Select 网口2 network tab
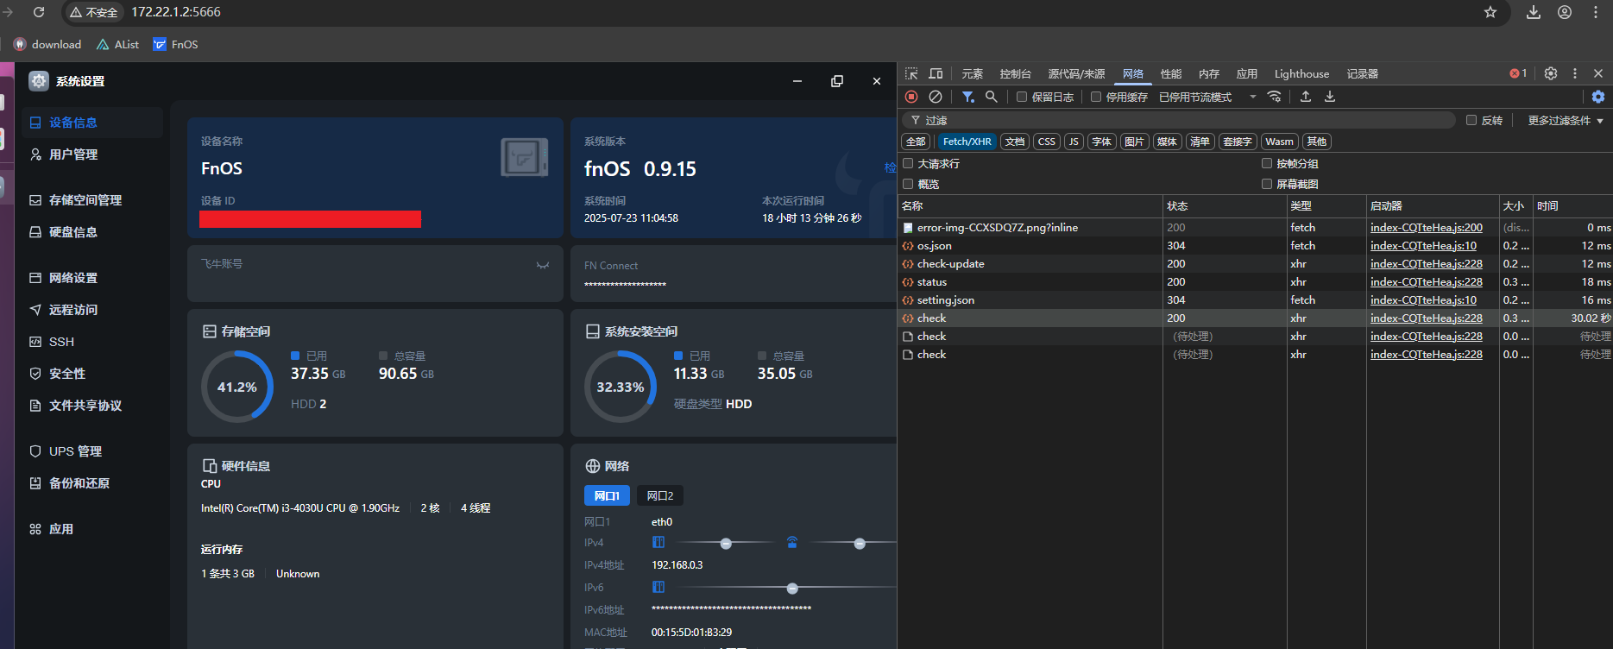 (x=660, y=495)
